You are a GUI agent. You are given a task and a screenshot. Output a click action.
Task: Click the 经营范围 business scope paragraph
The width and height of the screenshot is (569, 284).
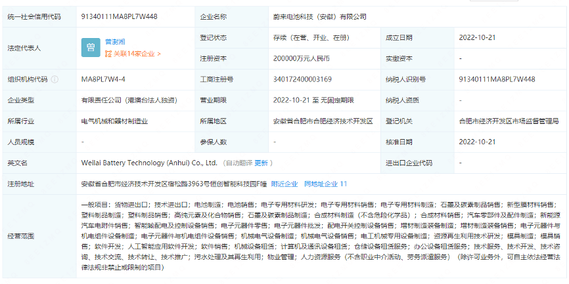coord(322,236)
